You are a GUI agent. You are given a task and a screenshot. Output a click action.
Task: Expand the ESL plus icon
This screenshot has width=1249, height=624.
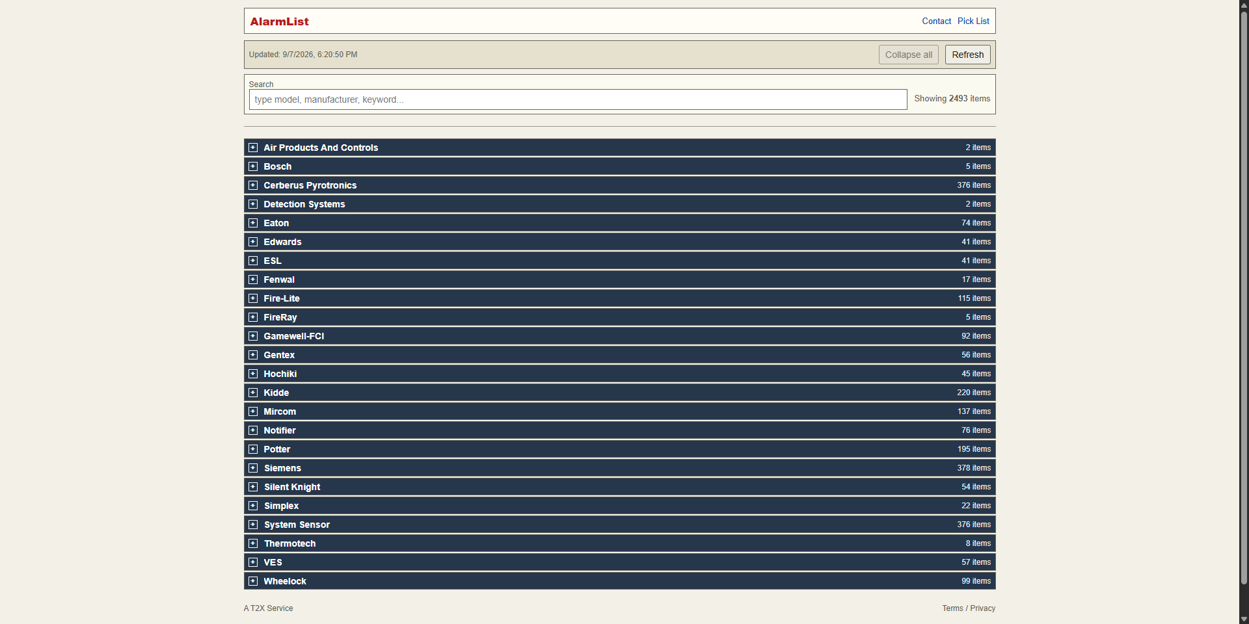(x=253, y=261)
